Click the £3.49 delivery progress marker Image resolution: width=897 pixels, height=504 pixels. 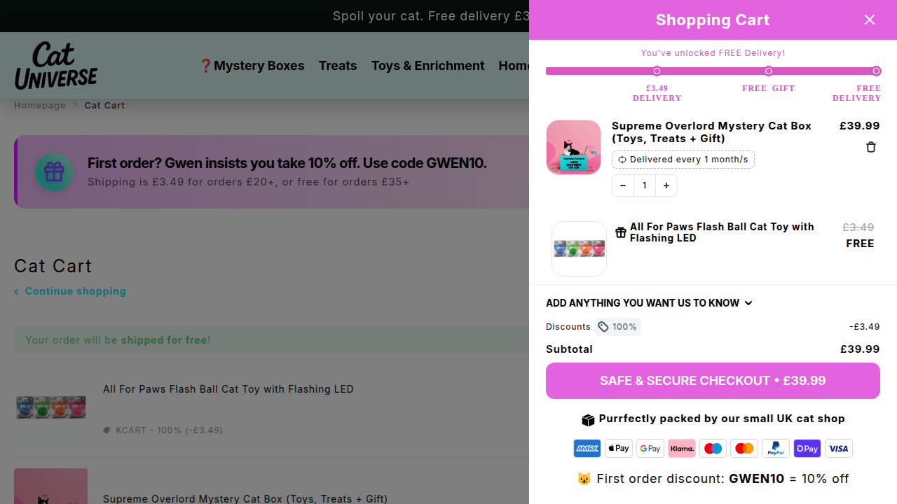(657, 71)
